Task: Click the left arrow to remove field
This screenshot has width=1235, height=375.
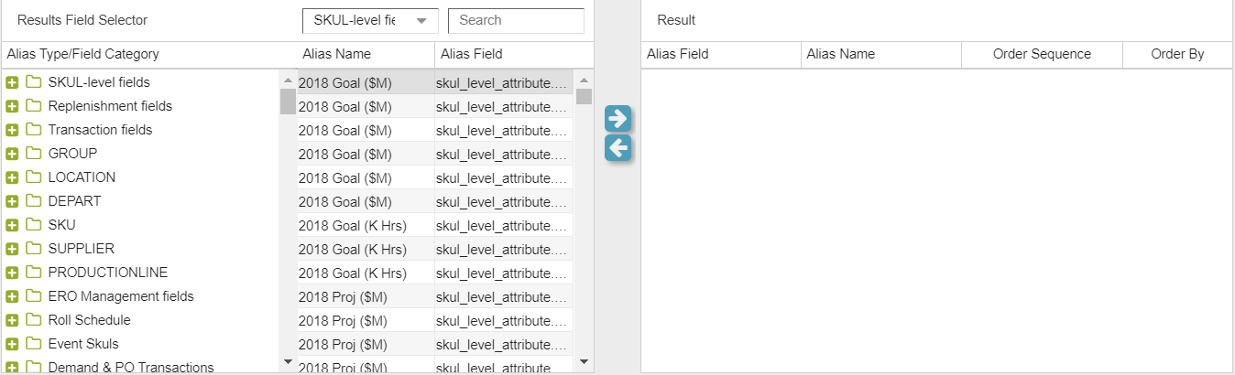Action: pos(617,148)
